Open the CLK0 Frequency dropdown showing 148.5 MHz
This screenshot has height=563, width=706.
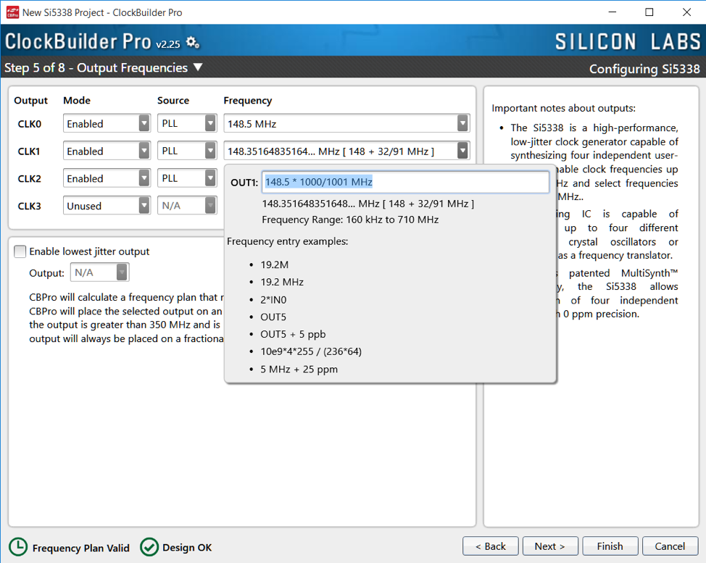pos(346,124)
